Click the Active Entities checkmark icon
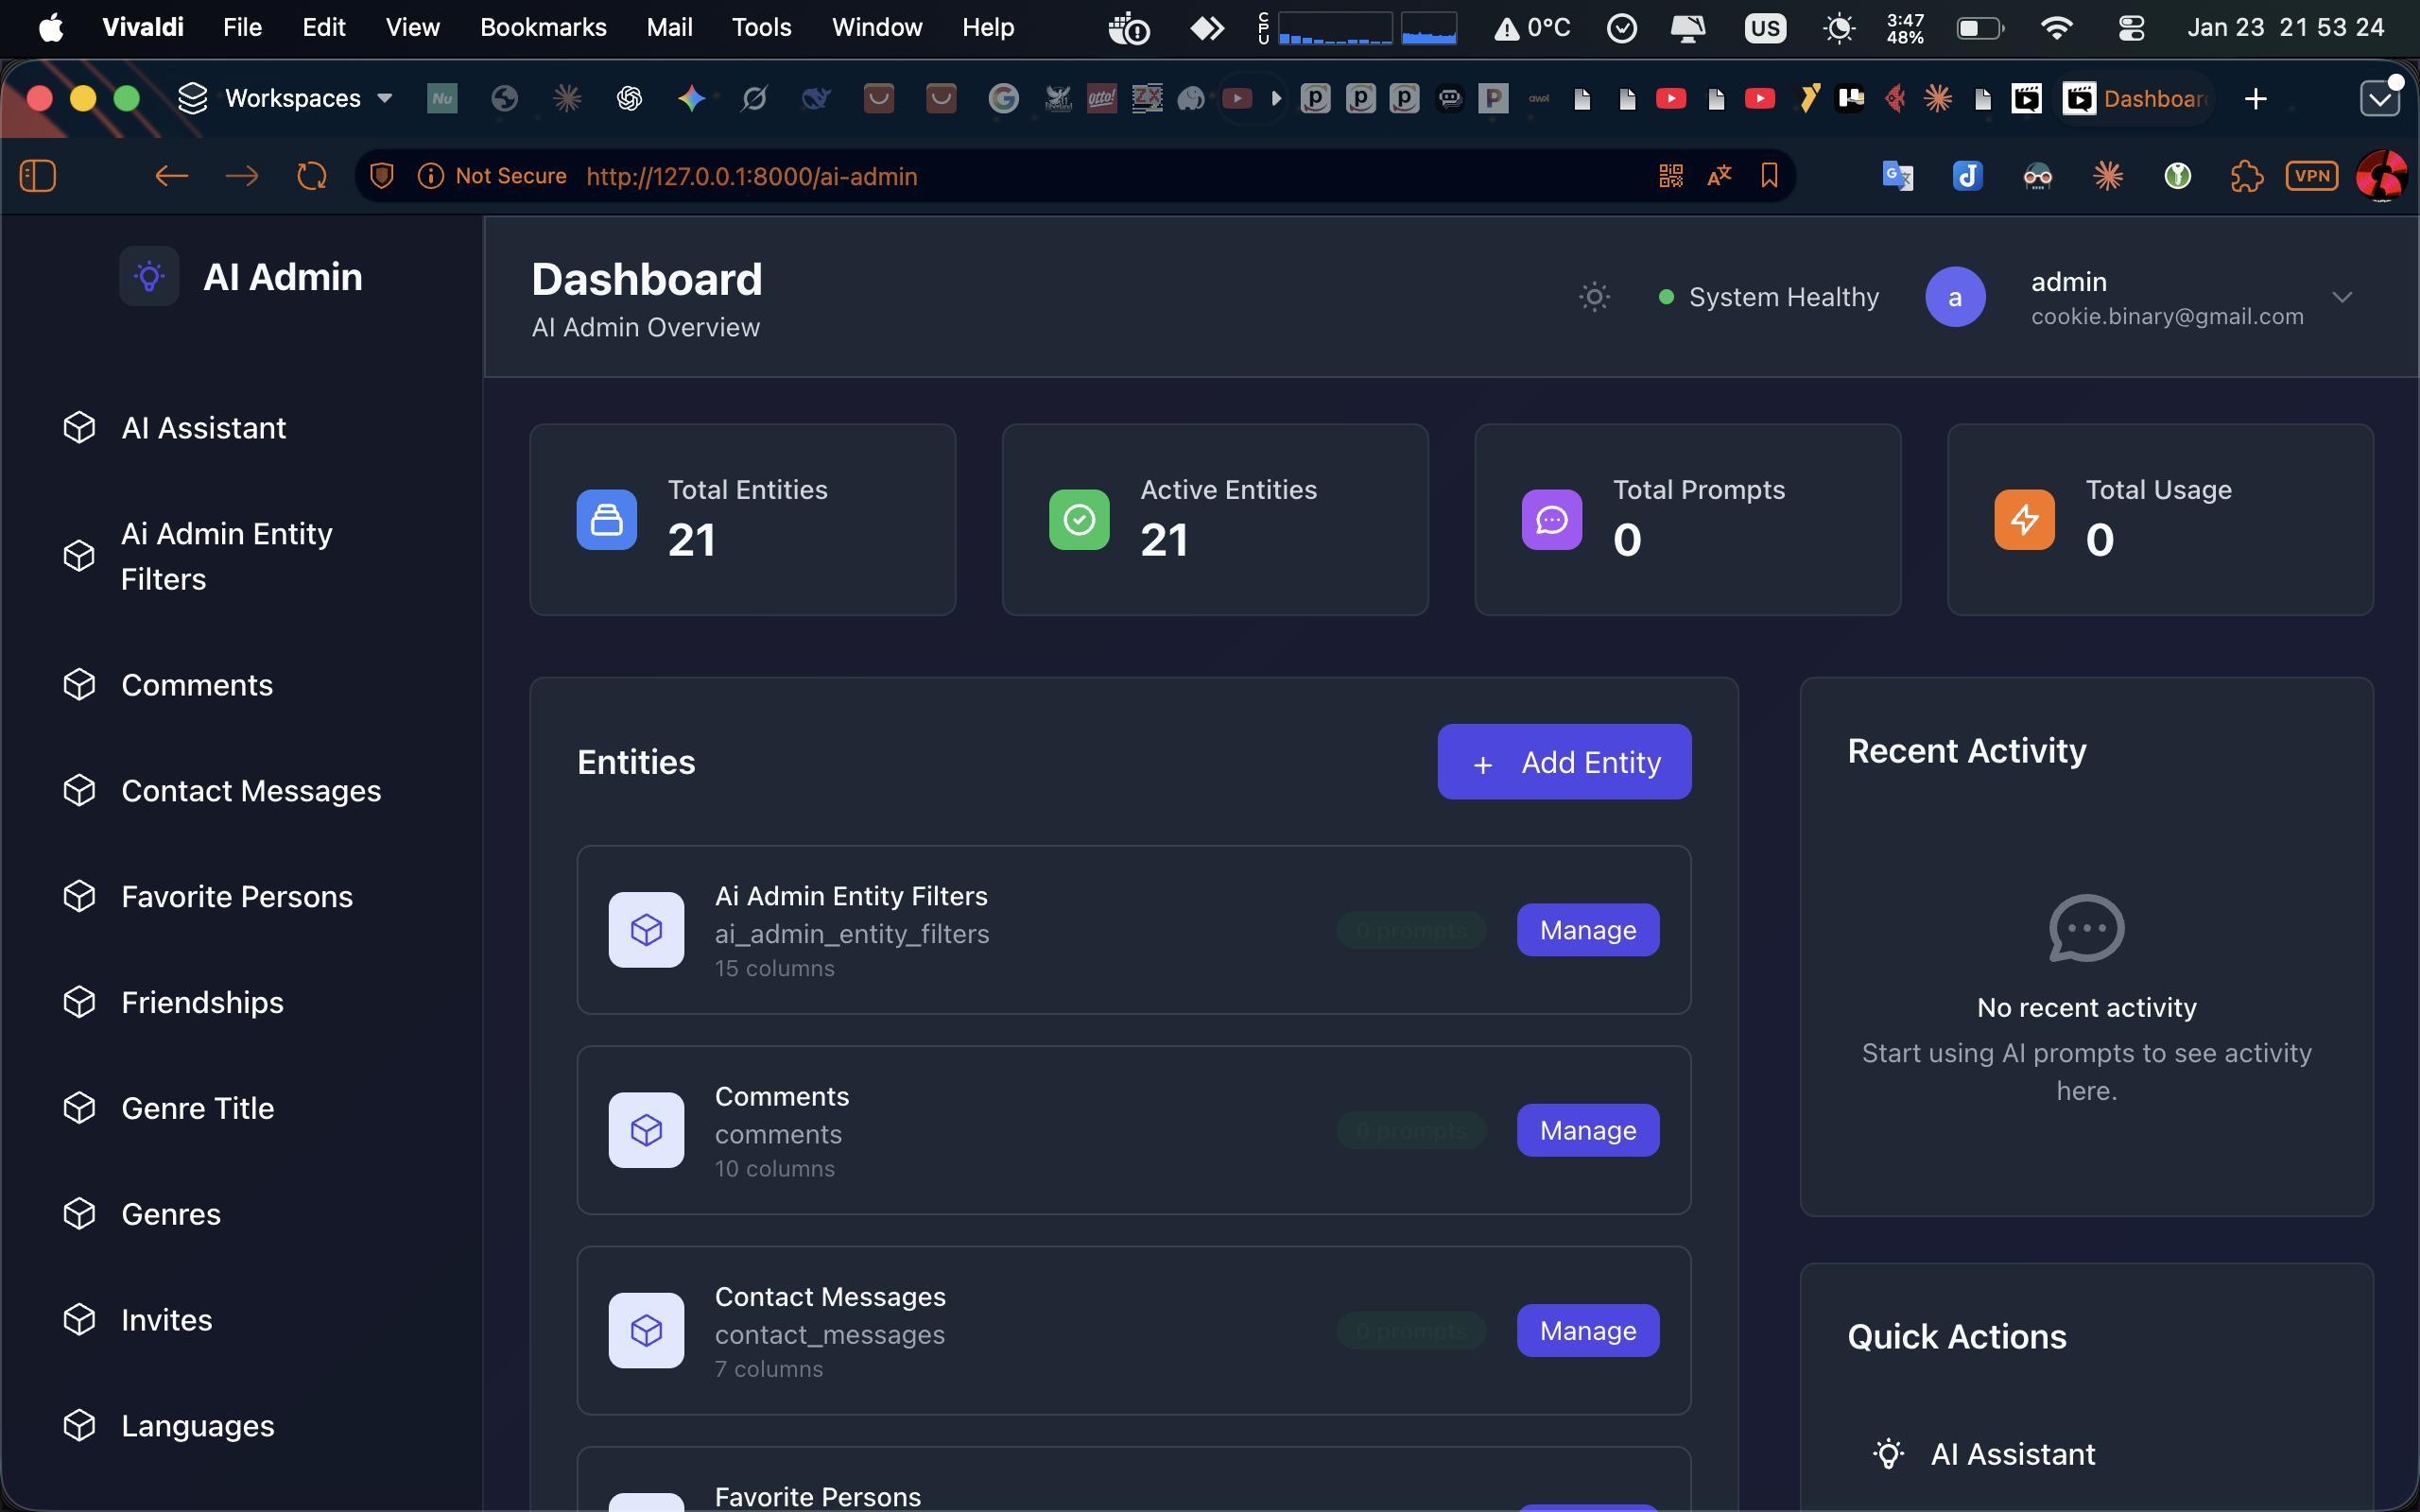Viewport: 2420px width, 1512px height. click(1079, 519)
